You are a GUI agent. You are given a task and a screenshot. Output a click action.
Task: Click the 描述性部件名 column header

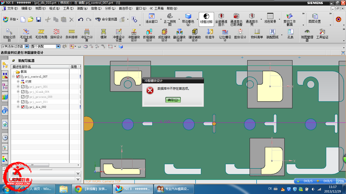click(x=40, y=67)
